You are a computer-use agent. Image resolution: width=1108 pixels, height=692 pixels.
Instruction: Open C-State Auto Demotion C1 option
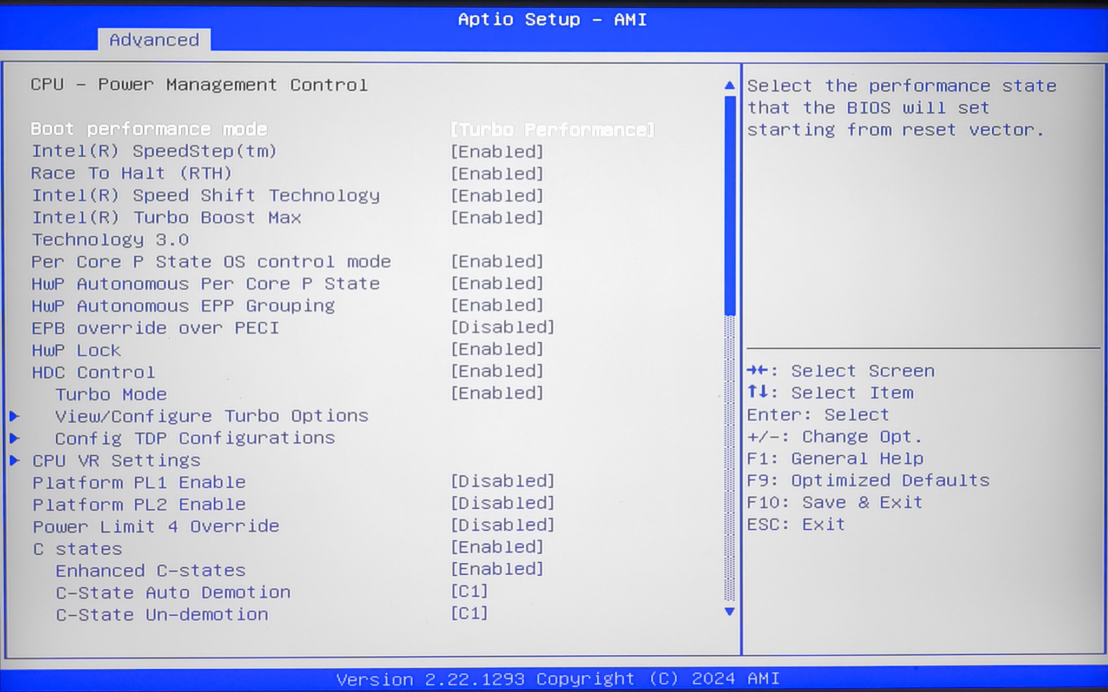coord(469,591)
